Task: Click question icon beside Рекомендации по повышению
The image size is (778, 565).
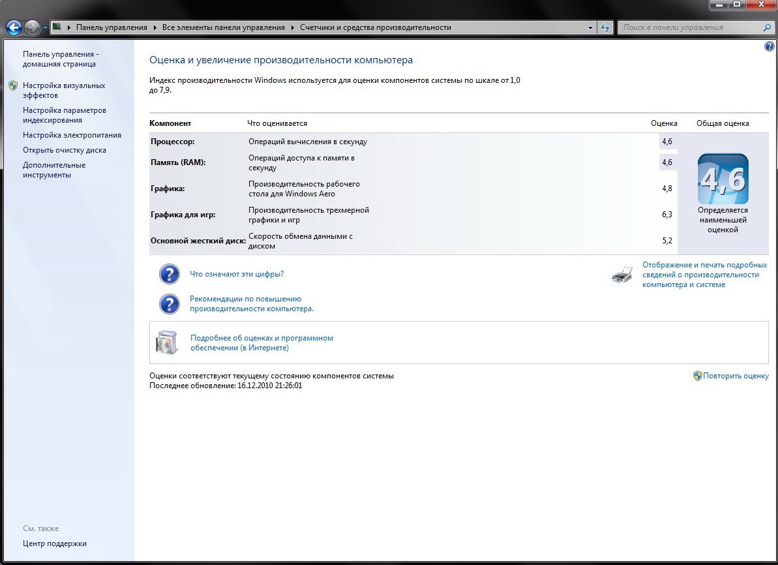Action: tap(169, 304)
